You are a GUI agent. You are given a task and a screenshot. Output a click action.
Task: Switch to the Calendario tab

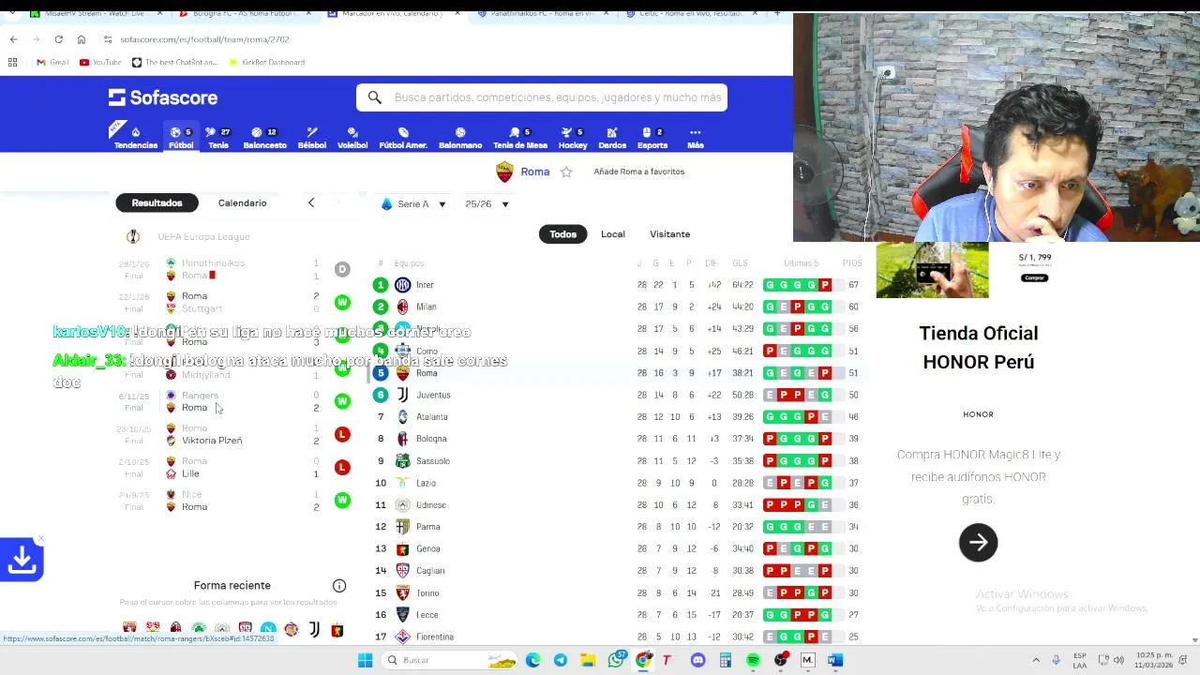click(x=242, y=202)
